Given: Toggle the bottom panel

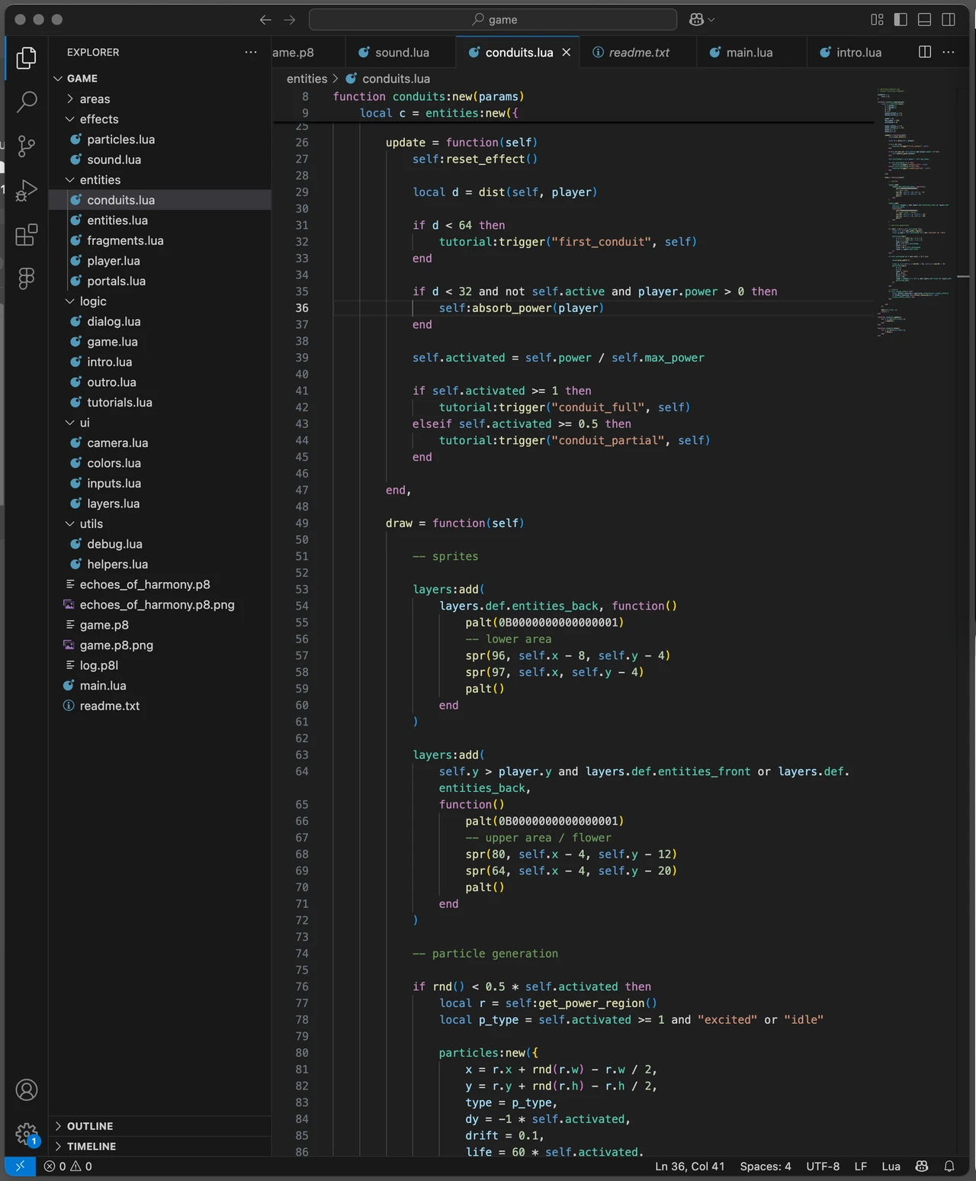Looking at the screenshot, I should pos(924,20).
